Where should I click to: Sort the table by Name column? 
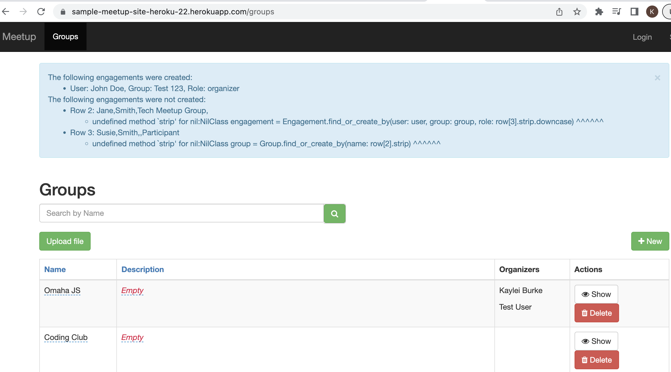[x=55, y=269]
